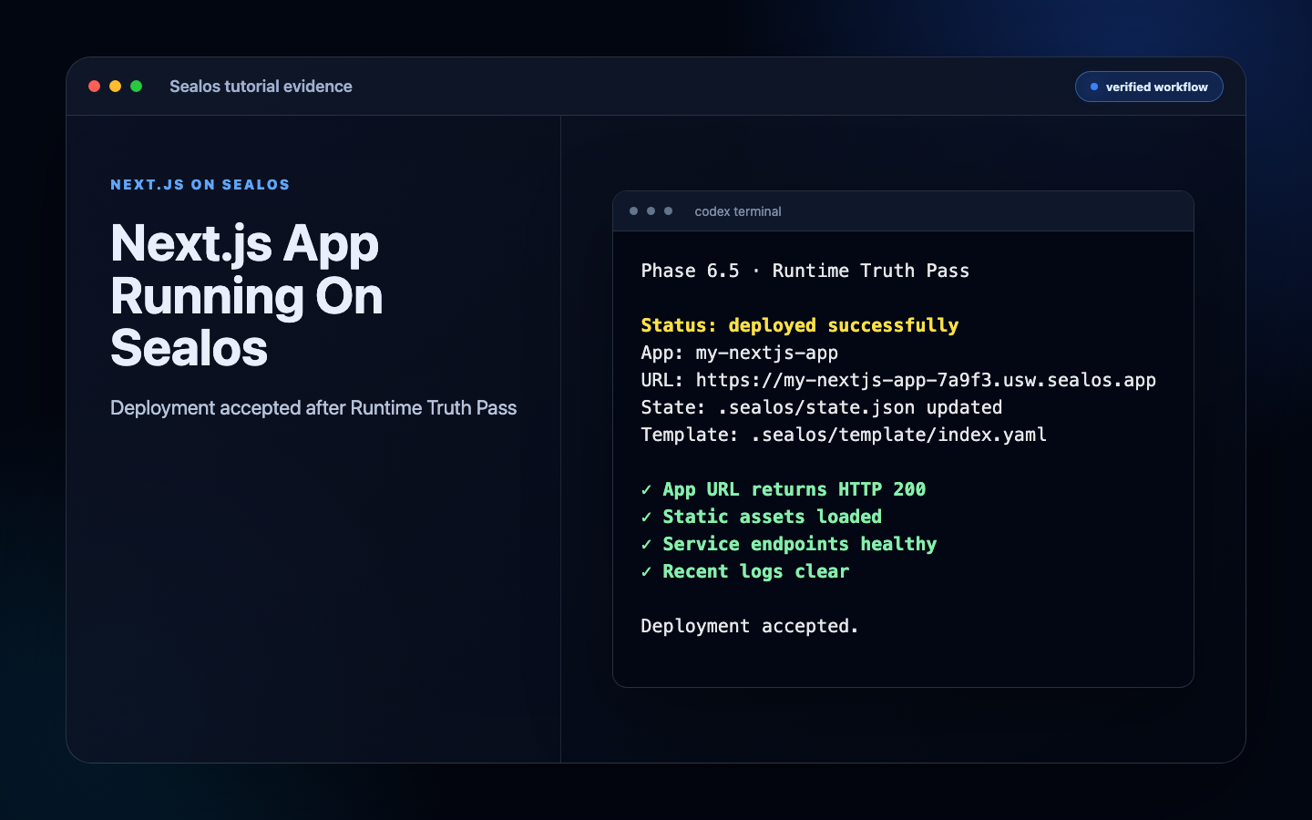The width and height of the screenshot is (1312, 820).
Task: Click the 'Next.js App Running On Sealos' headline
Action: pos(247,295)
